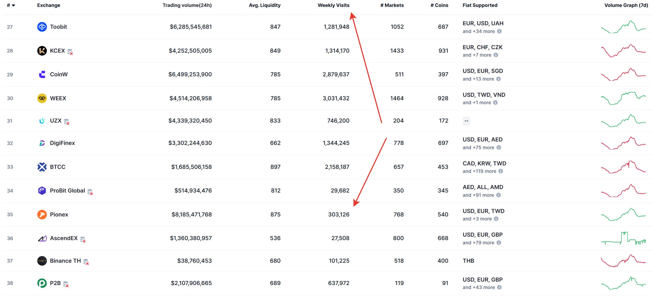Select the Pionex orange logo
Screen dimensions: 652x297
(x=42, y=214)
